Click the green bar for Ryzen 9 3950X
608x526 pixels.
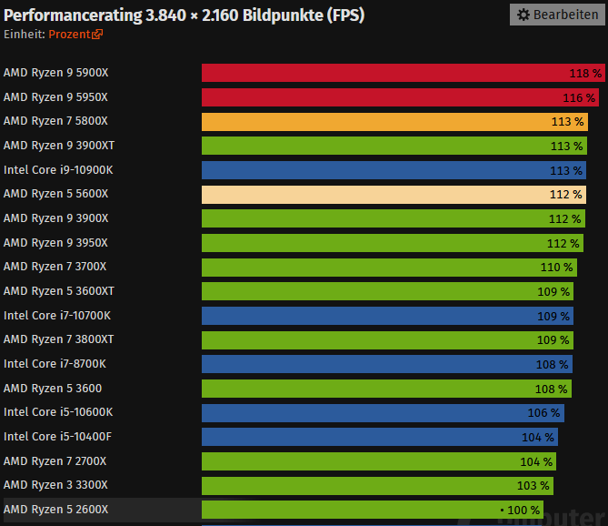(393, 243)
